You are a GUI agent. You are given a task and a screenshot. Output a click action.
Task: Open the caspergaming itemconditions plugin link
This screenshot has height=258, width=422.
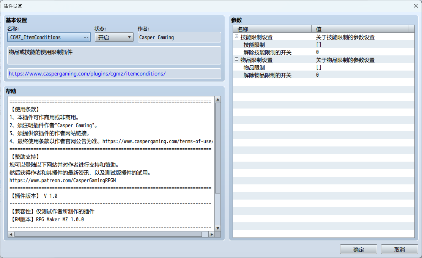tap(87, 74)
